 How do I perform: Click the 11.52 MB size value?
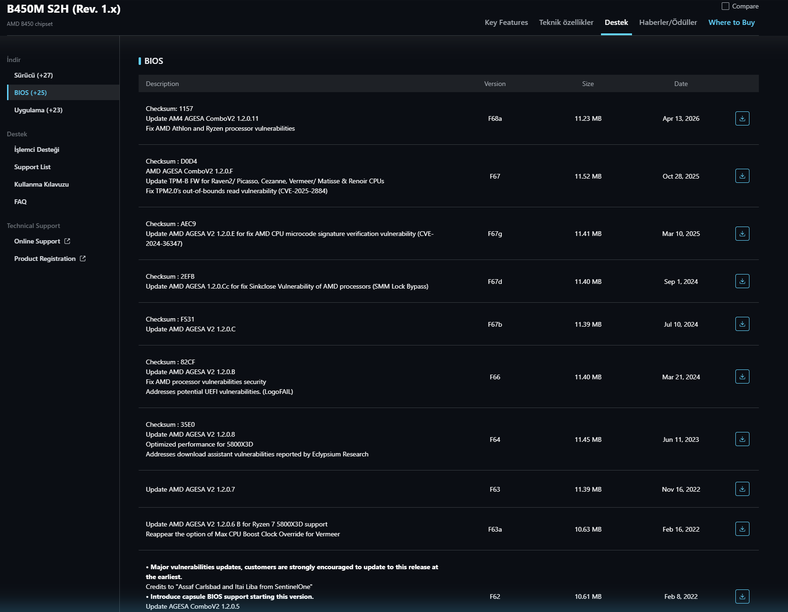[588, 176]
